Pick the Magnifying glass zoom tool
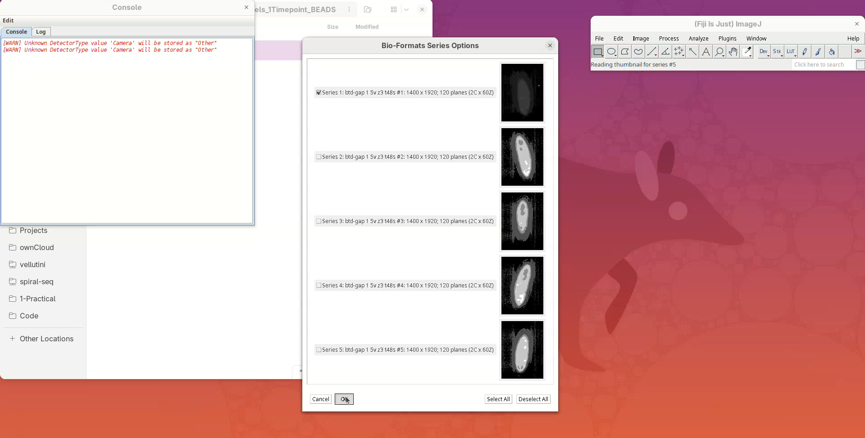Screen dimensions: 865x438 click(x=719, y=52)
